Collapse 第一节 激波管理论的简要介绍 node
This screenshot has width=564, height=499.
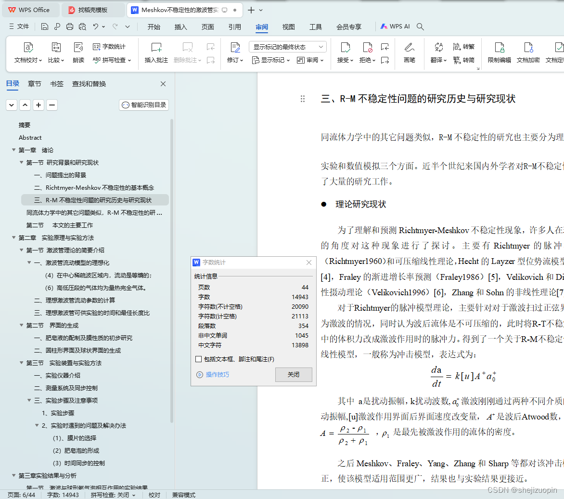click(x=21, y=250)
